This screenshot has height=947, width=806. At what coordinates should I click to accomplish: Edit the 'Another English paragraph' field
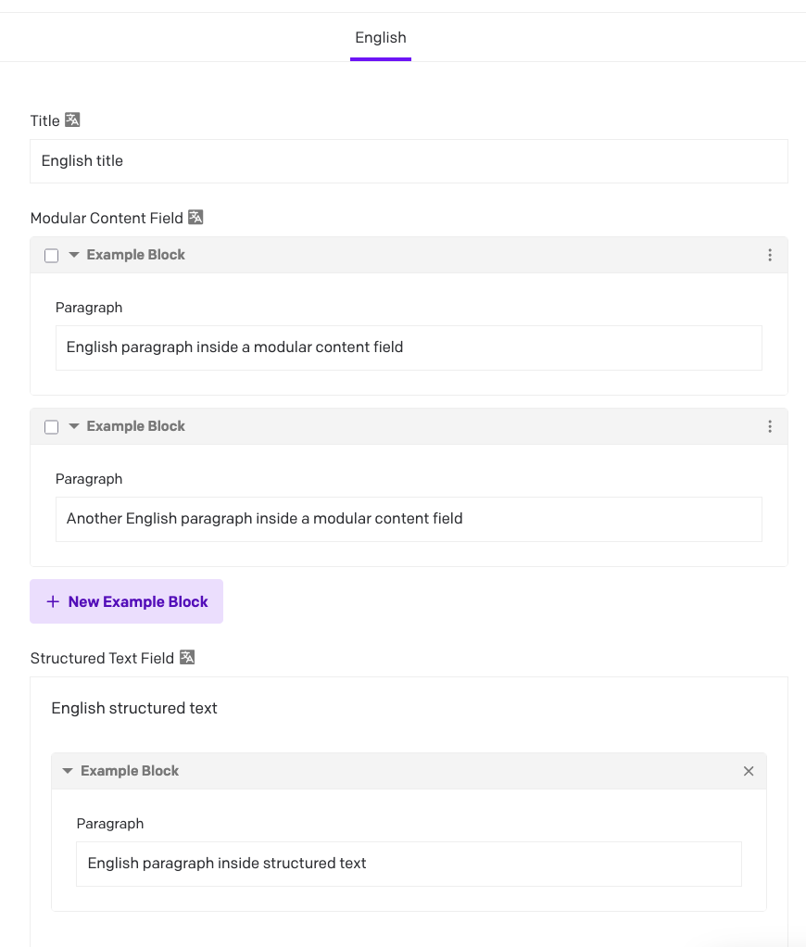(409, 520)
